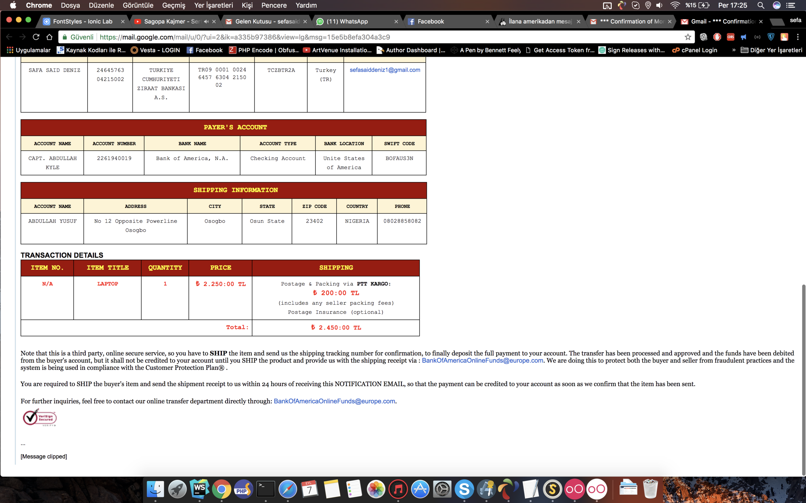Mute the Sagopa Kajmer tab audio icon
806x503 pixels.
[207, 21]
